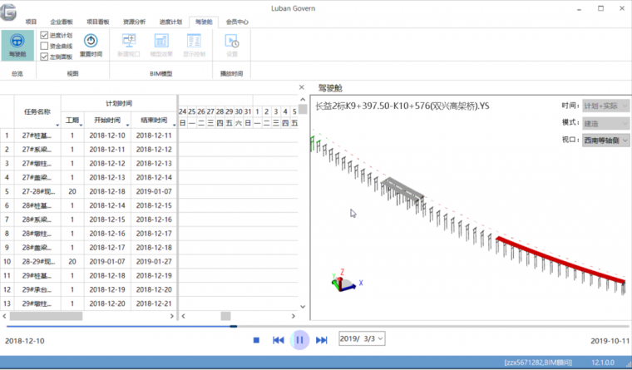Enable the 资金曲线 checkbox

click(x=44, y=47)
